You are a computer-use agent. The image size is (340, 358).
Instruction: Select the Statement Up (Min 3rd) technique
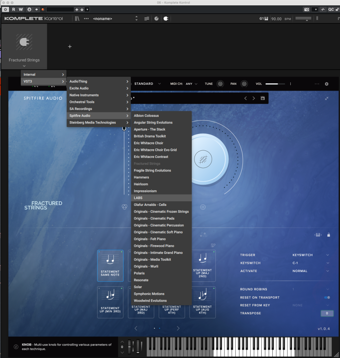click(x=110, y=302)
